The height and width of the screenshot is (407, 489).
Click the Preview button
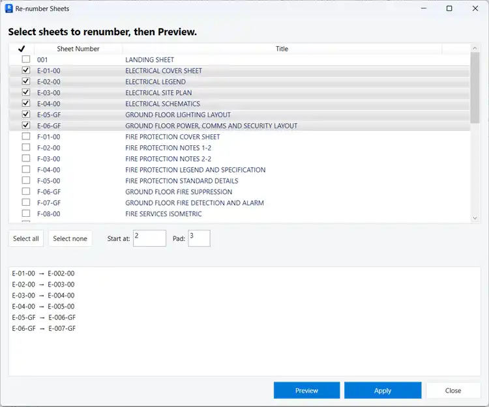[306, 390]
